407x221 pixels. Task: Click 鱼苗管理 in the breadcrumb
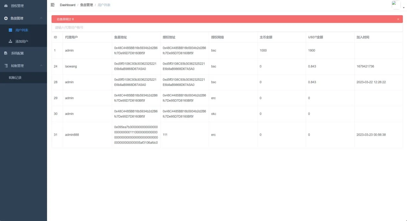click(x=86, y=5)
